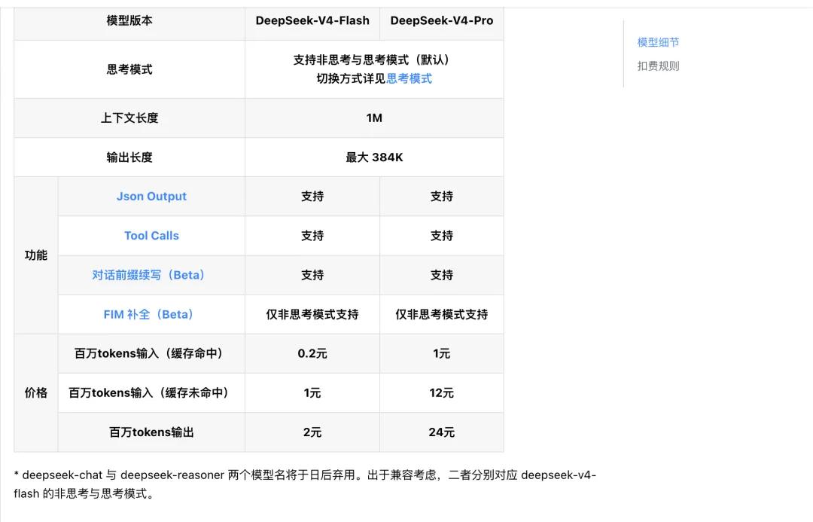Click the 12元 cache miss price cell

(x=442, y=392)
